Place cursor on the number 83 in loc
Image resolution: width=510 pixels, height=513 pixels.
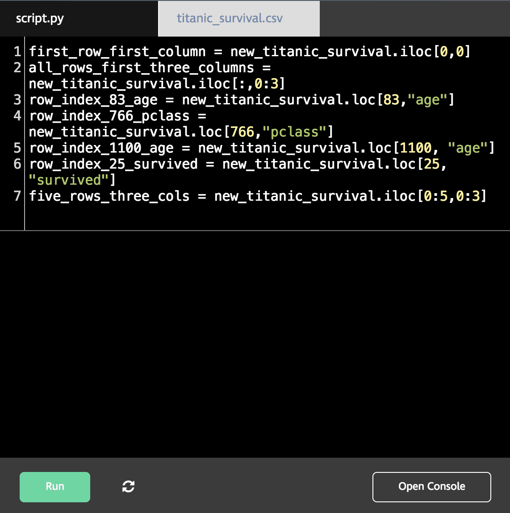pyautogui.click(x=391, y=100)
